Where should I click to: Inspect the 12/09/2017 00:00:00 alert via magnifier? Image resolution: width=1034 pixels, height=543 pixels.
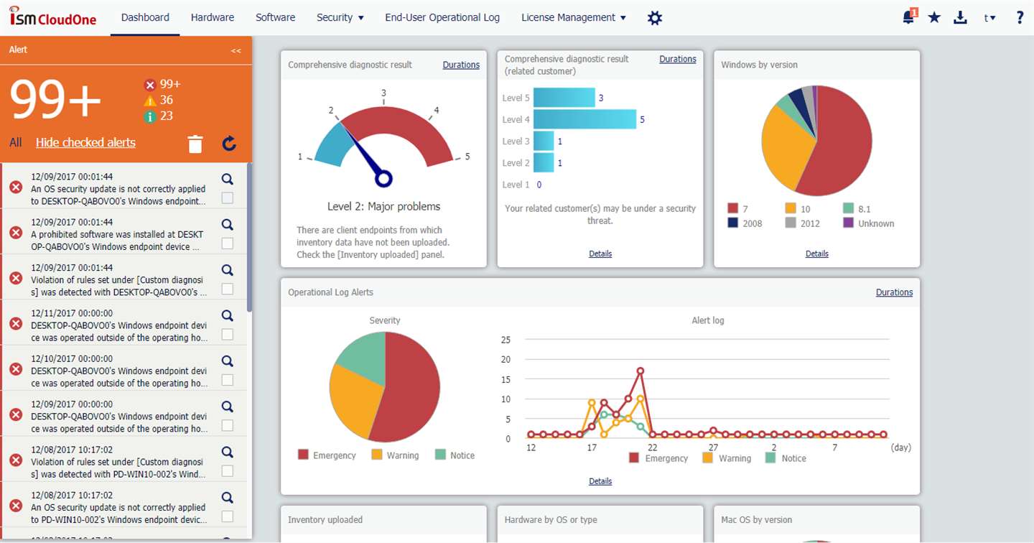pyautogui.click(x=228, y=407)
